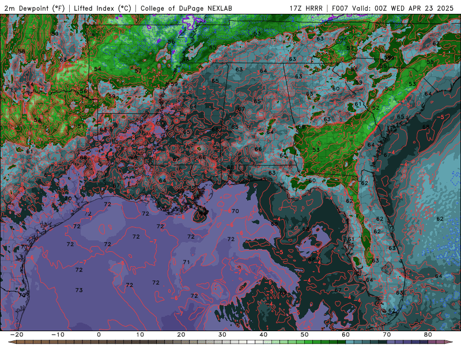Click the '10' label on the color scale
The image size is (461, 345).
coord(140,335)
